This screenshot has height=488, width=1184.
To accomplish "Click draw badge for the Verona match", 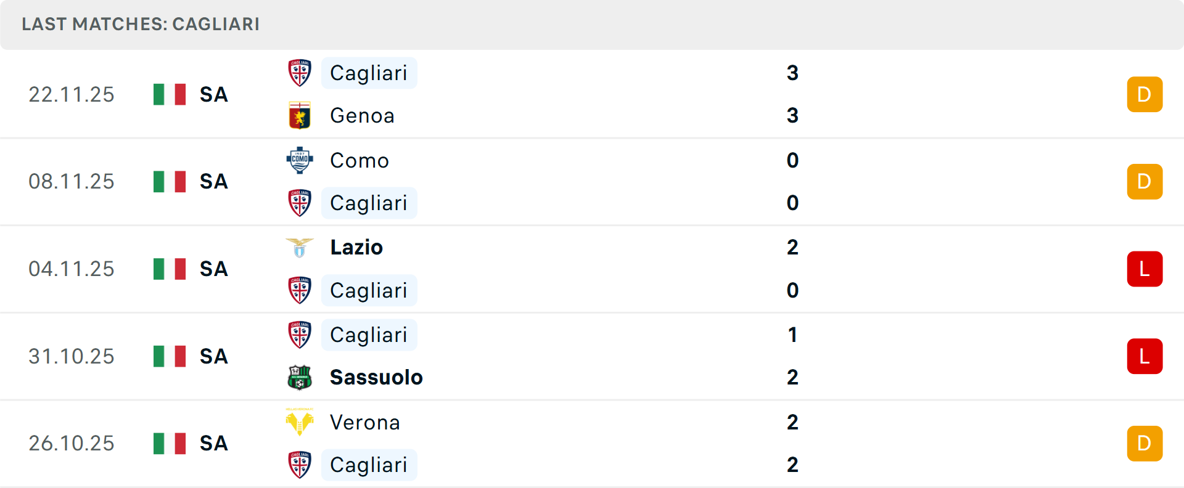I will (x=1145, y=444).
